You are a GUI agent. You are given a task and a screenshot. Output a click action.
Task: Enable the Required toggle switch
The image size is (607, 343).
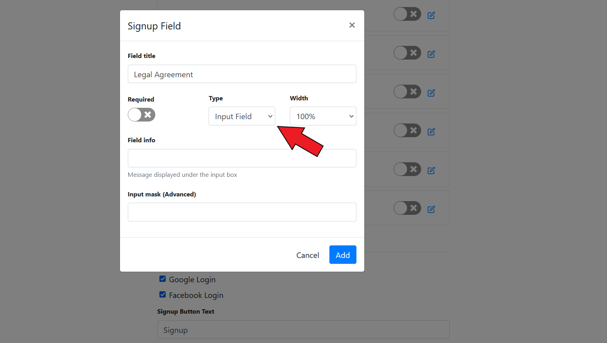(x=142, y=115)
